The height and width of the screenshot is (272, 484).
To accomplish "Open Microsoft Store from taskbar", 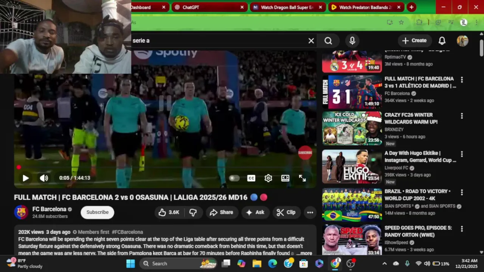I will pyautogui.click(x=304, y=264).
